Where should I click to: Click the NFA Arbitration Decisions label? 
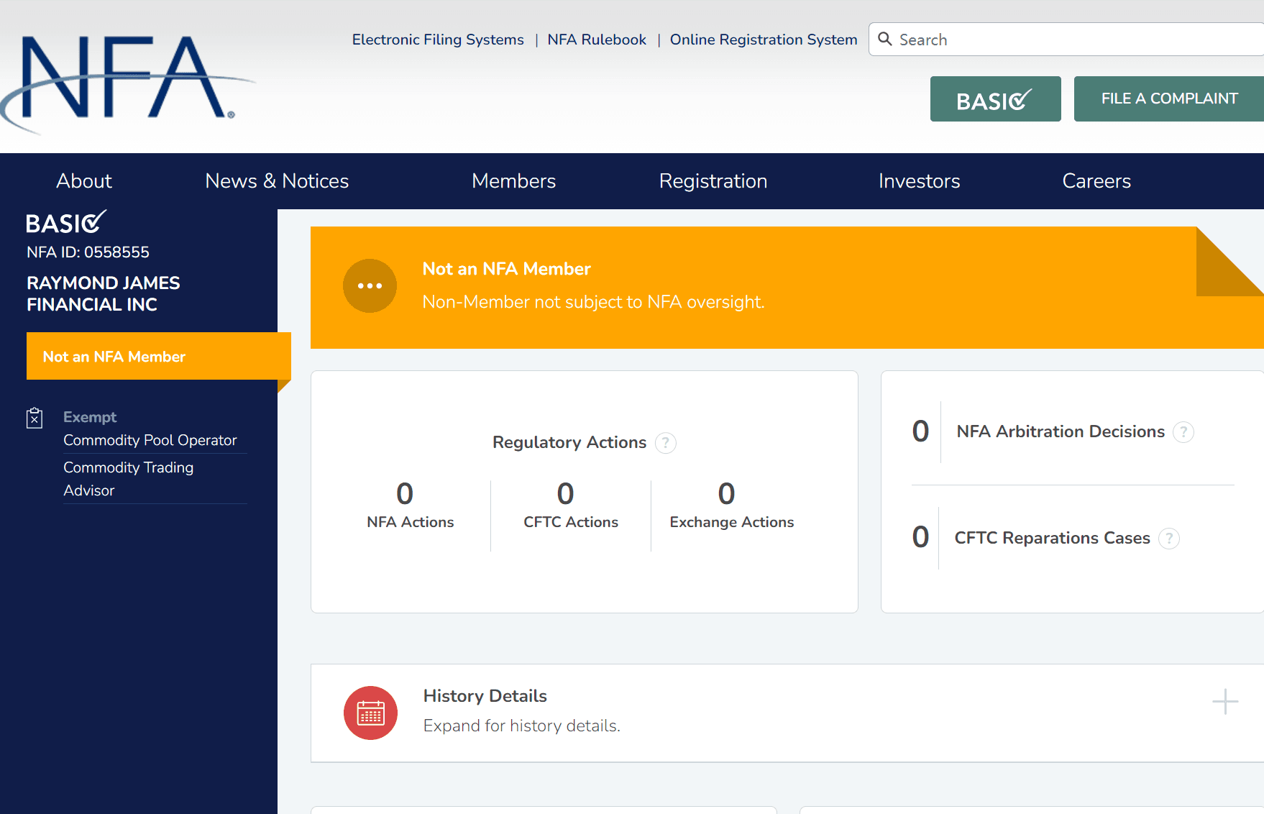point(1061,431)
